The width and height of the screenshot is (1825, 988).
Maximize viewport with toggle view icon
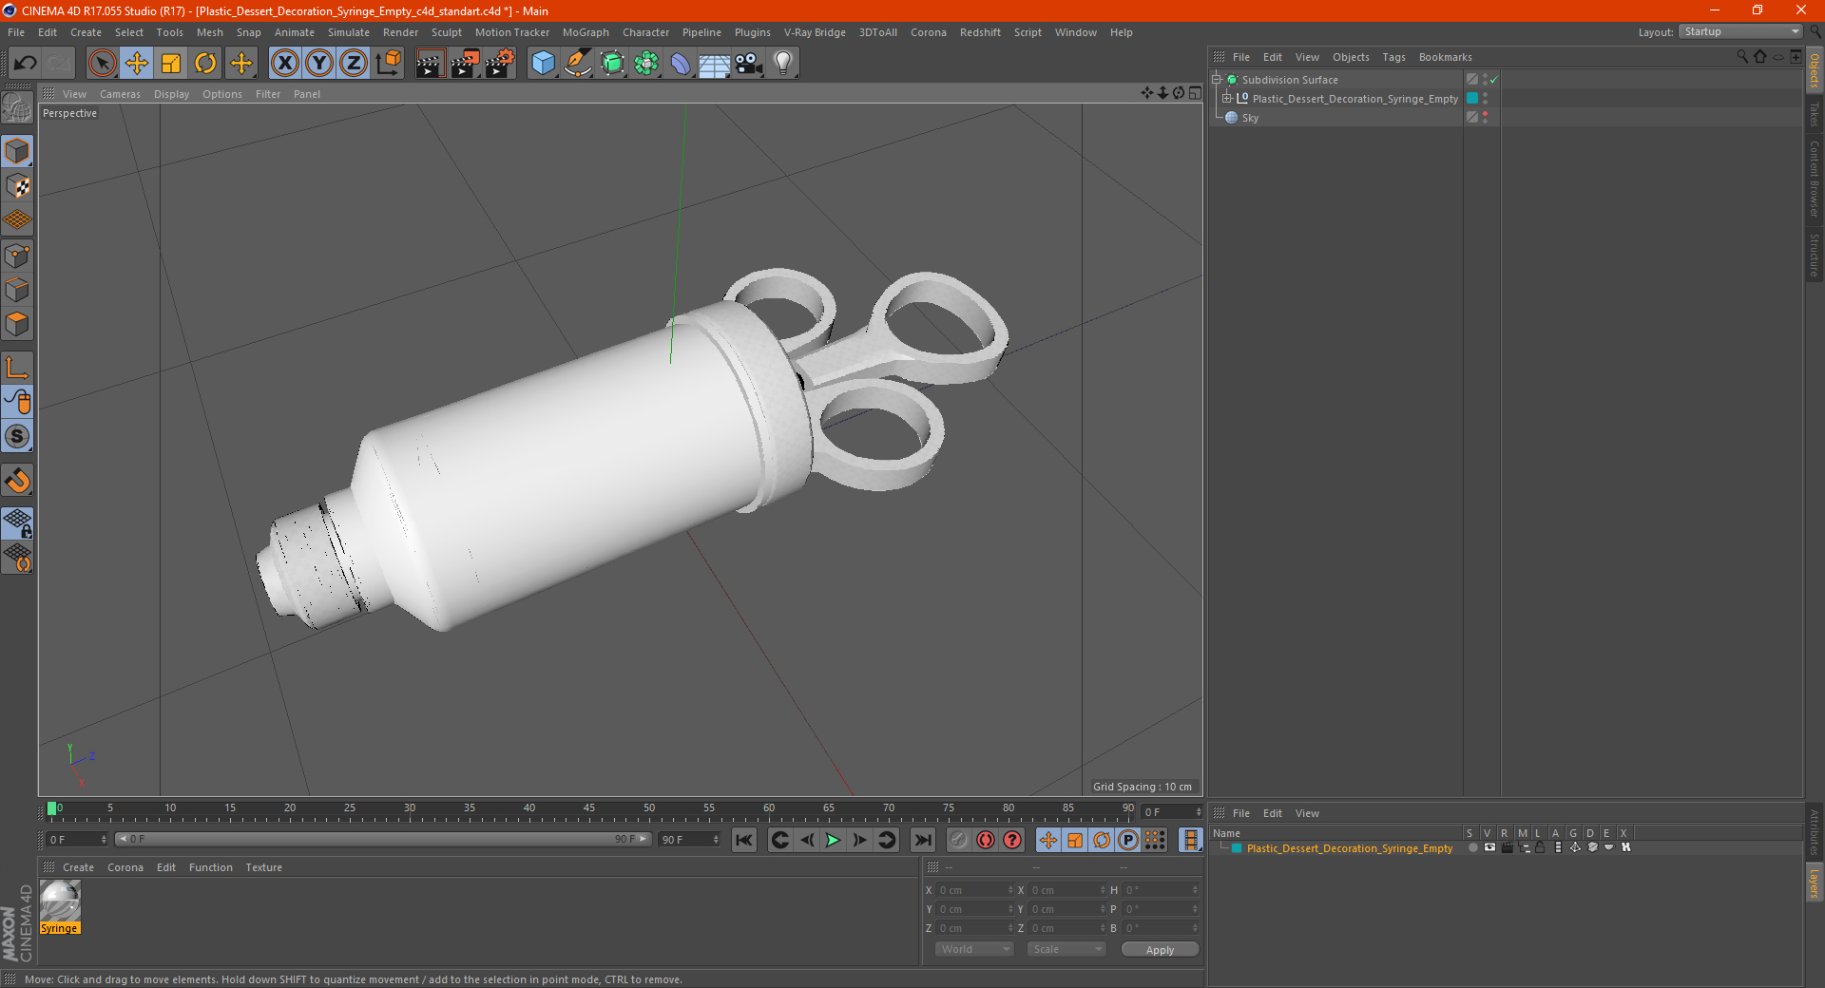[1195, 93]
